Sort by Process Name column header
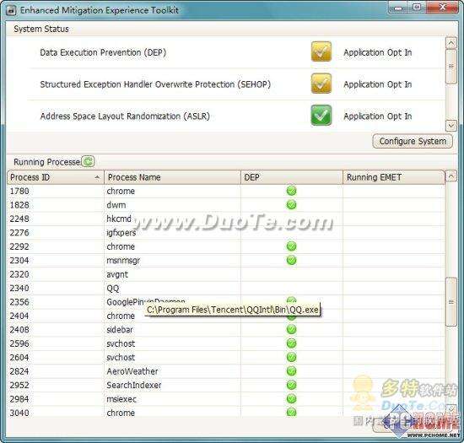This screenshot has height=443, width=464. tap(172, 177)
